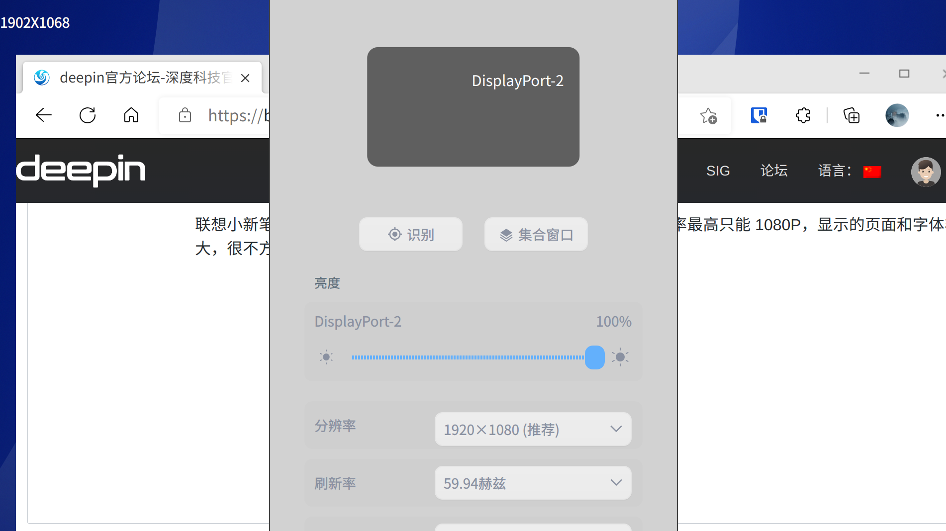Click the 亮度 brightness heading
946x531 pixels.
pos(327,283)
